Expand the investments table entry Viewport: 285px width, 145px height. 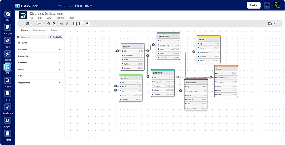pyautogui.click(x=40, y=83)
